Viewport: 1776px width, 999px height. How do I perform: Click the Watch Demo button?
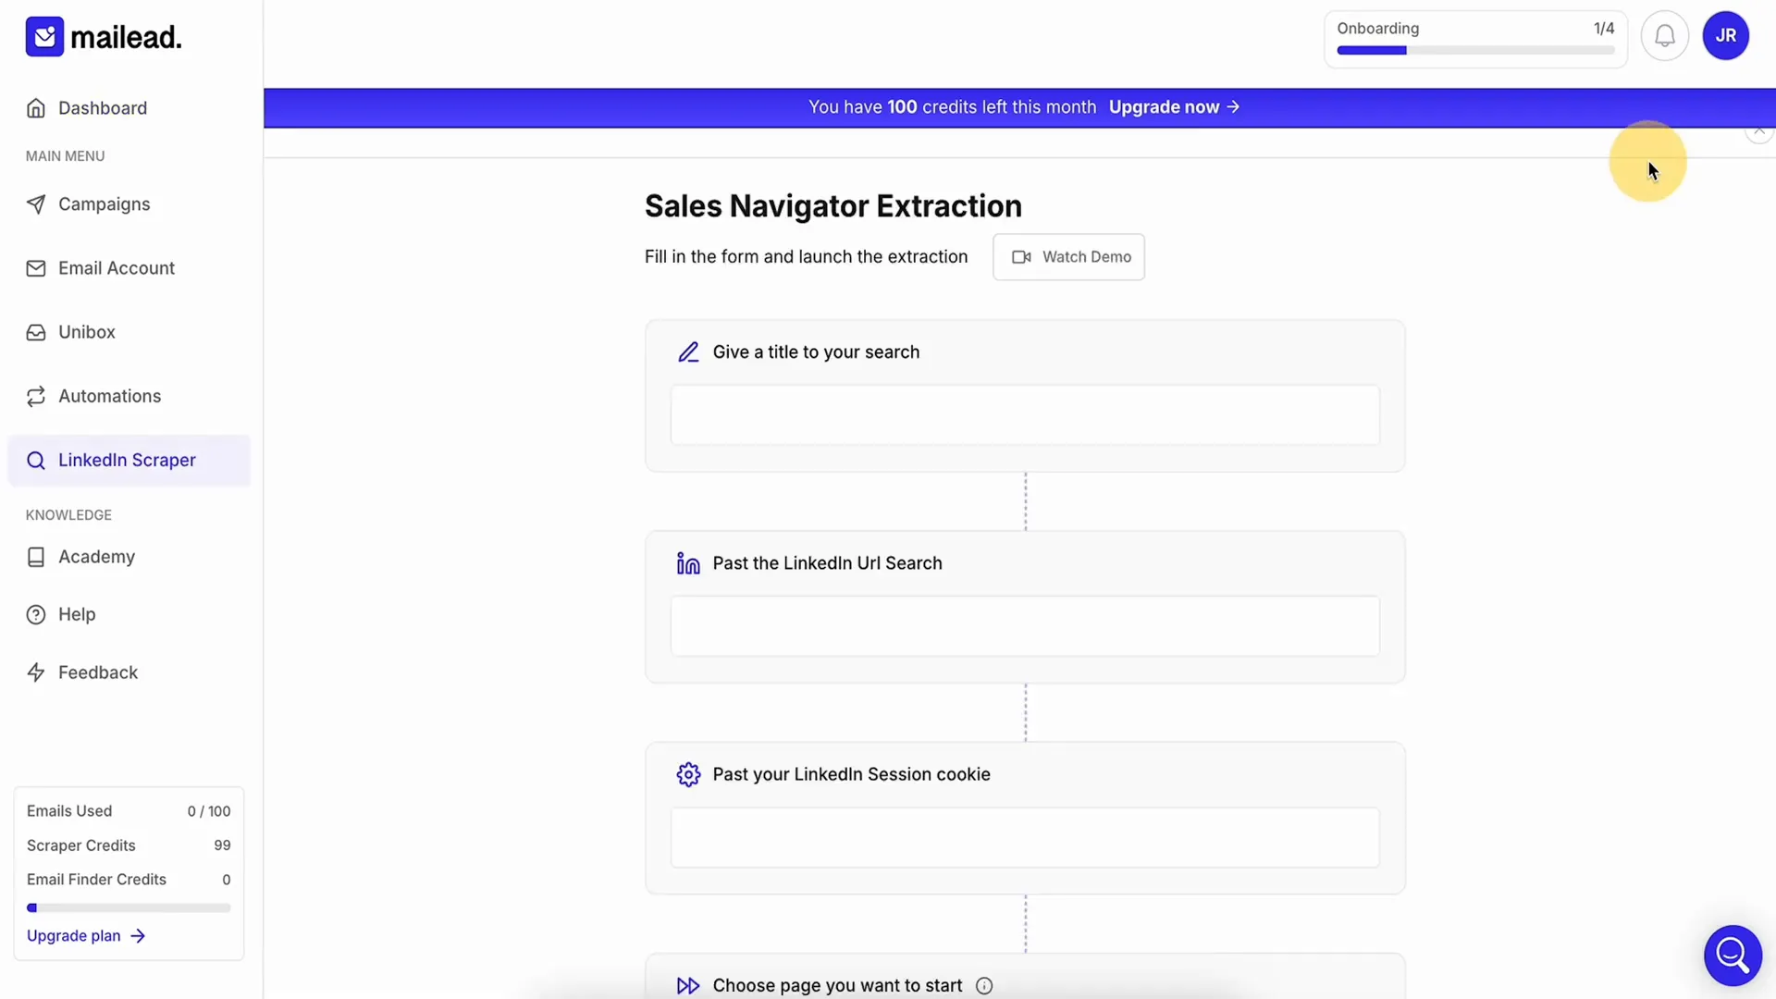point(1068,257)
